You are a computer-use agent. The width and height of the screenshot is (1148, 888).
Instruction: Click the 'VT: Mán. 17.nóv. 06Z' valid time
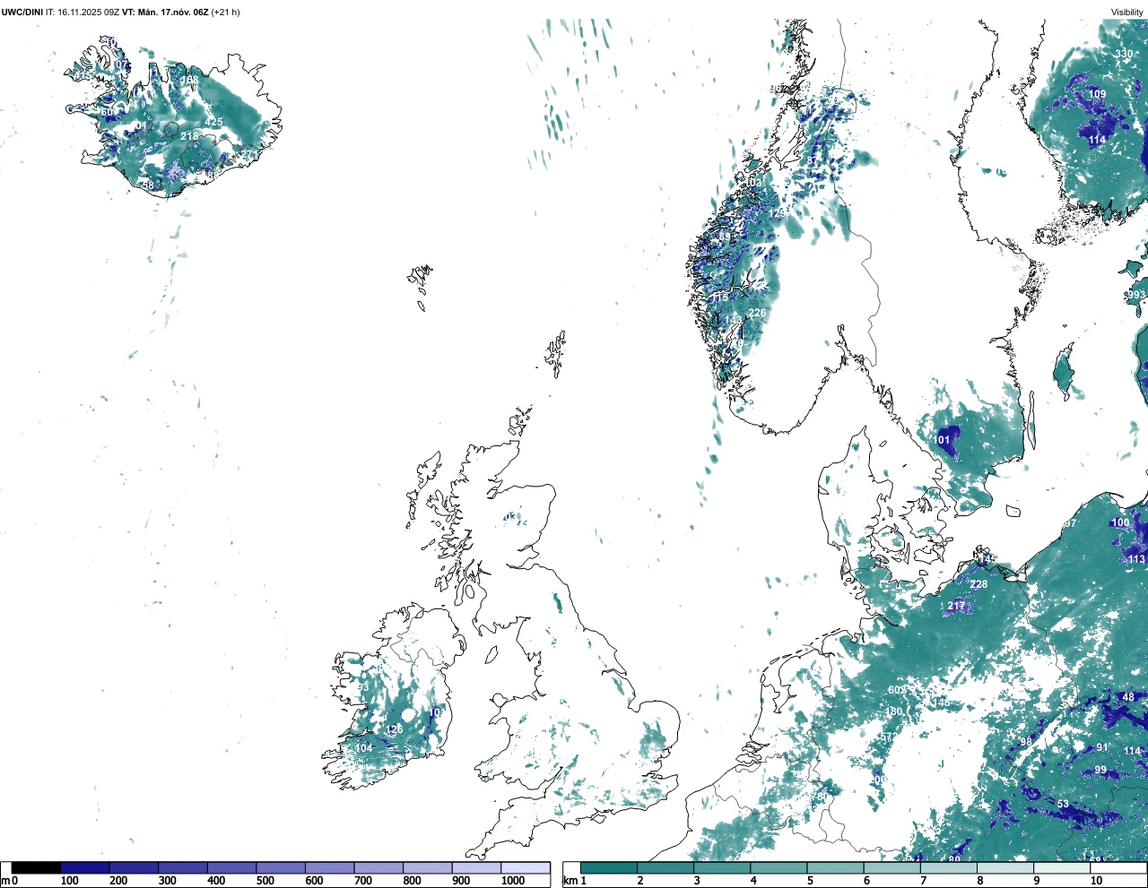[165, 13]
